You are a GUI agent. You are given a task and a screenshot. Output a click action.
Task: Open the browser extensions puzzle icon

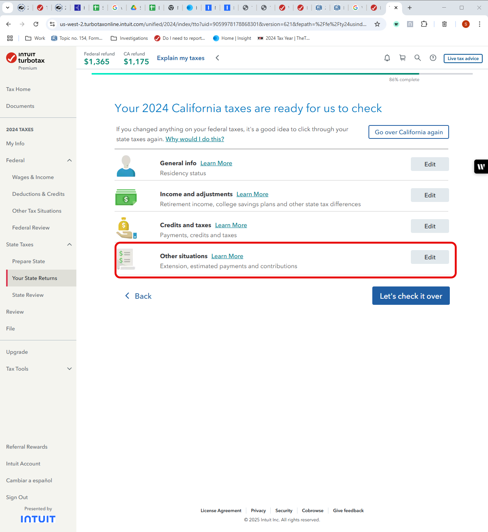[x=424, y=24]
